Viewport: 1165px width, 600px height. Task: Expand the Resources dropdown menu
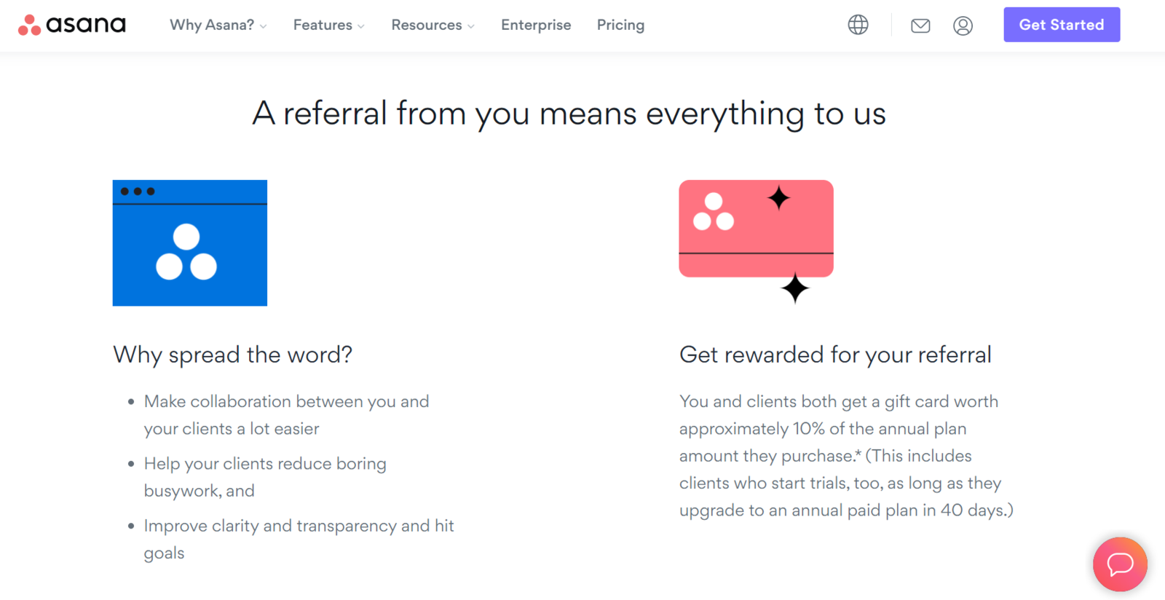[x=433, y=25]
